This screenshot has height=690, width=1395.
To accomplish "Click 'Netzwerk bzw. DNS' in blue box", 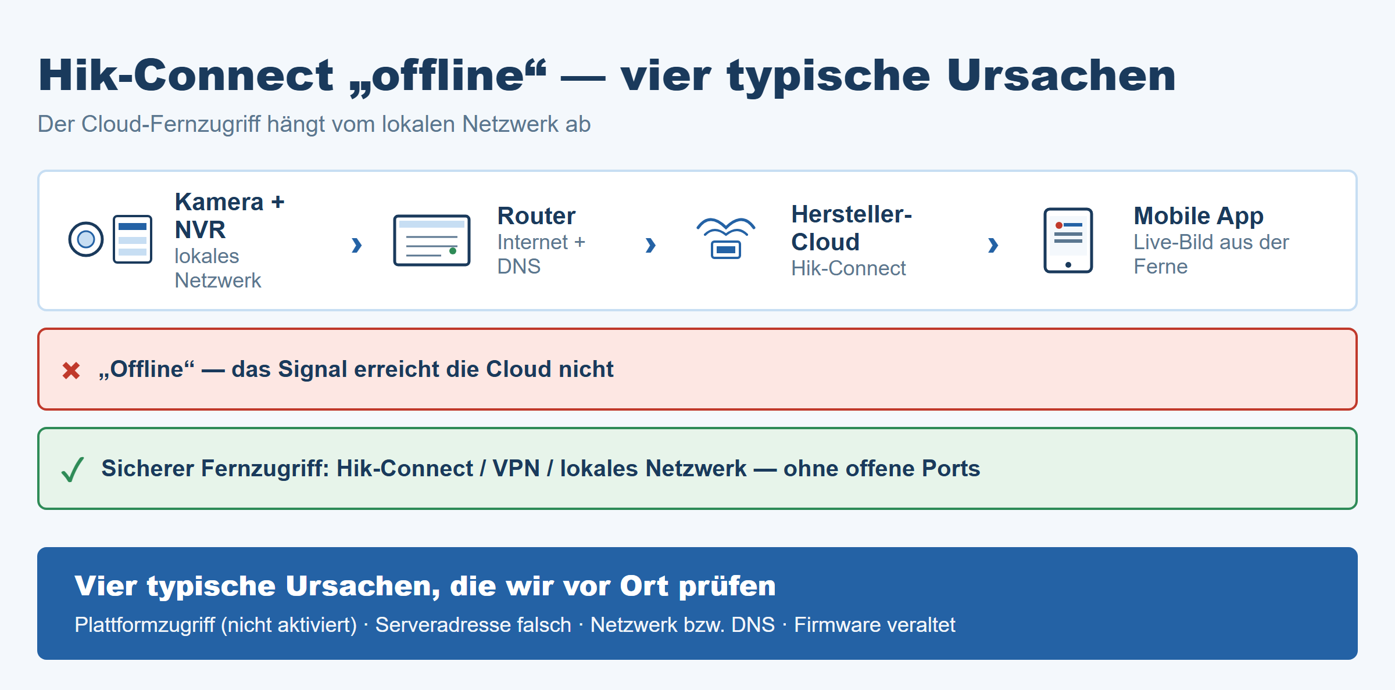I will (x=682, y=625).
